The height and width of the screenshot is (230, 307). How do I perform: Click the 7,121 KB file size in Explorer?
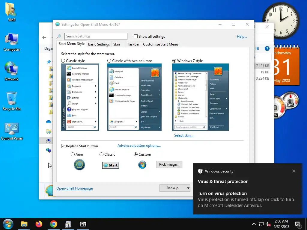point(263,66)
